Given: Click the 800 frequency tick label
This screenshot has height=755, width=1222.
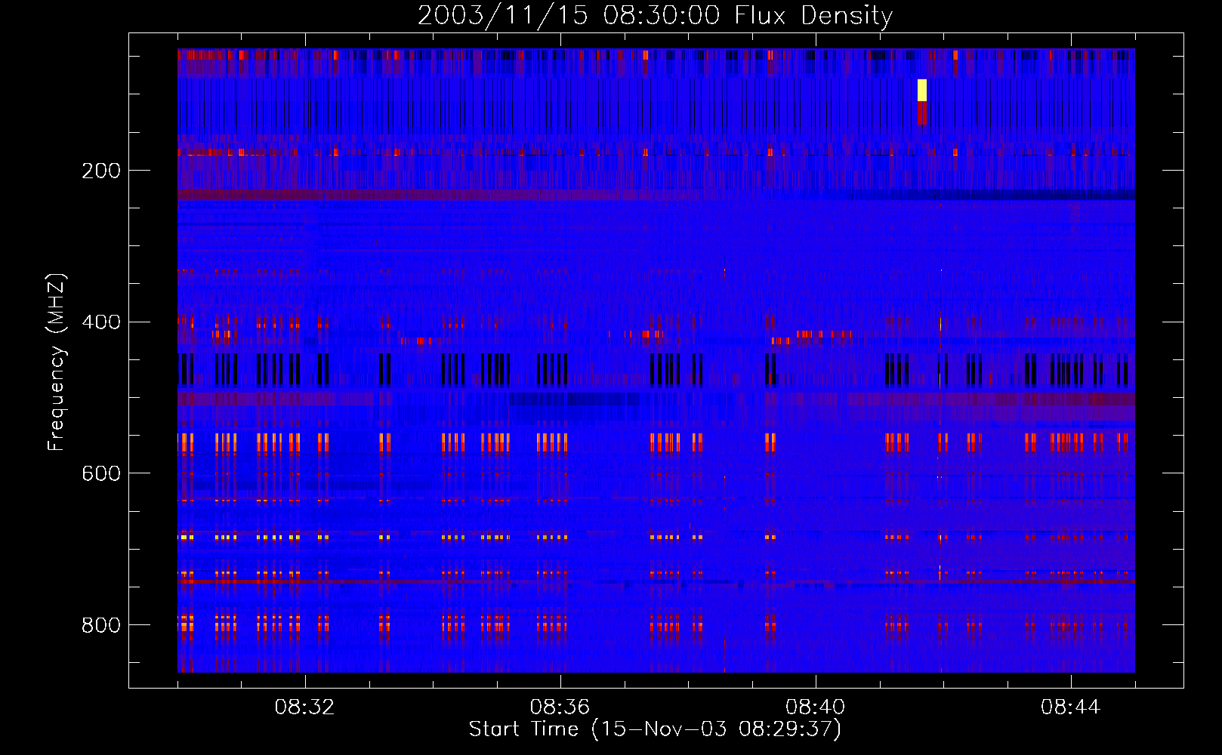Looking at the screenshot, I should click(x=101, y=625).
